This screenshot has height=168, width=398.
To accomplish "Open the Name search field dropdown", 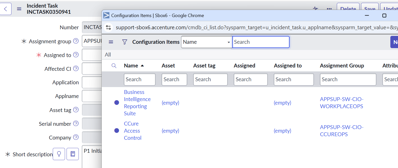I will [206, 42].
